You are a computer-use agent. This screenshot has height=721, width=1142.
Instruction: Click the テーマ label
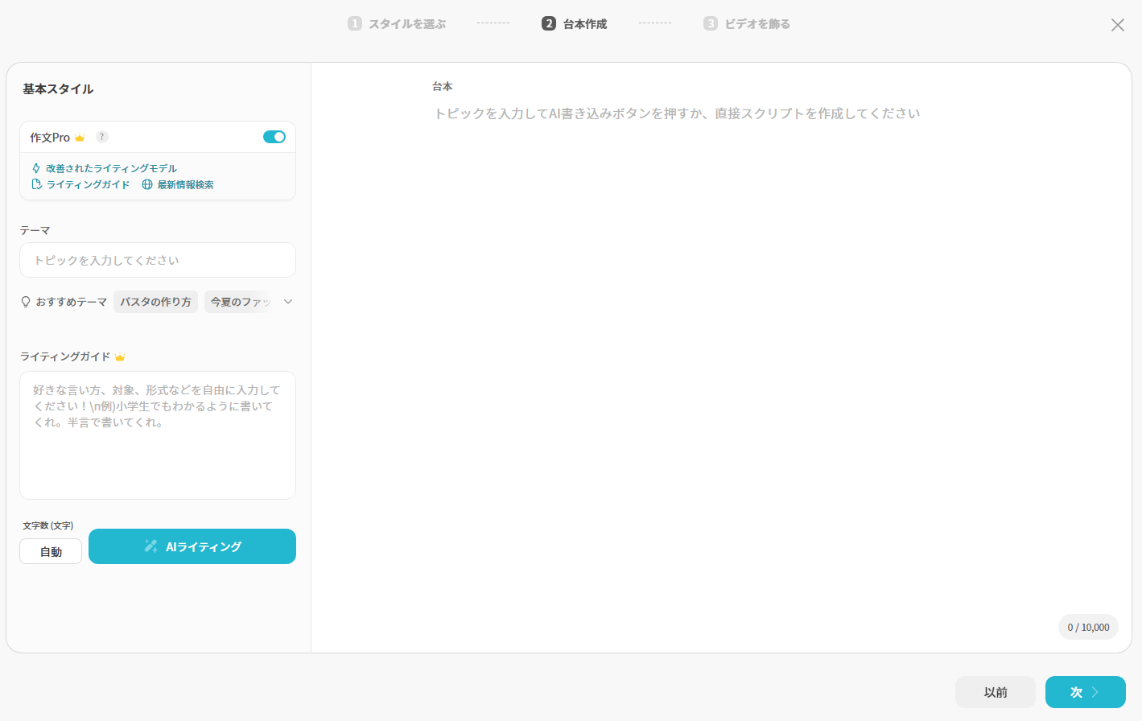click(35, 230)
